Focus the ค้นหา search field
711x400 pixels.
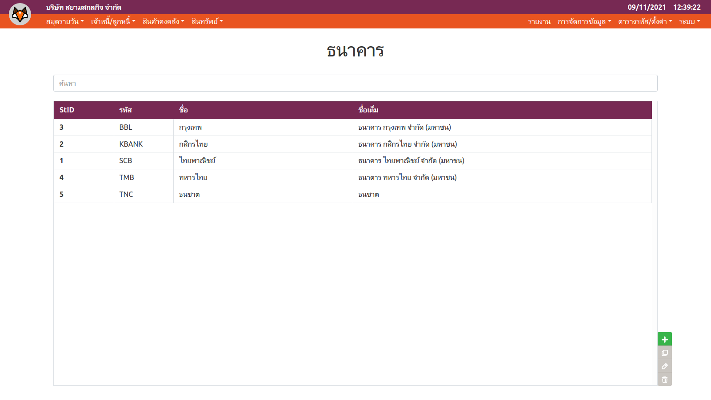point(355,83)
